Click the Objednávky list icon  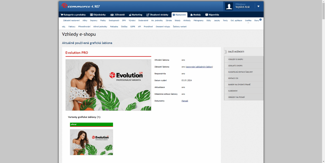pos(92,15)
